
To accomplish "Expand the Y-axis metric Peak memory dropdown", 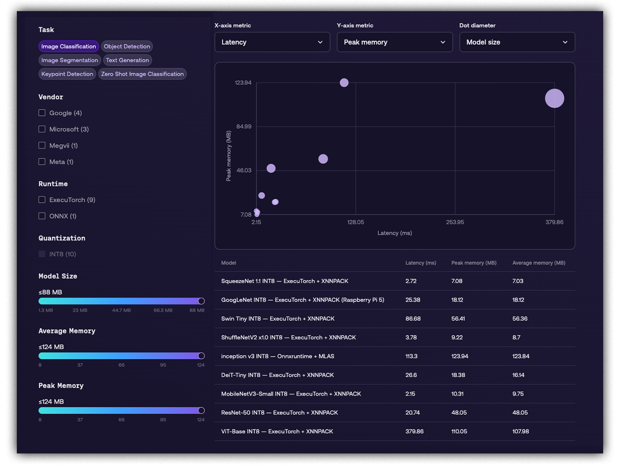I will coord(395,42).
